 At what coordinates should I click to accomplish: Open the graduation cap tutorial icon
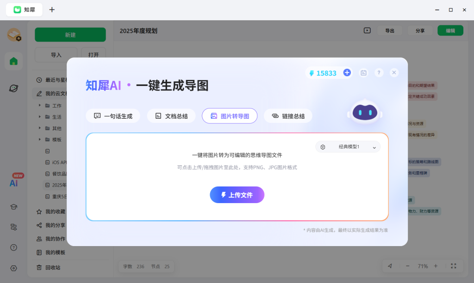click(x=13, y=207)
